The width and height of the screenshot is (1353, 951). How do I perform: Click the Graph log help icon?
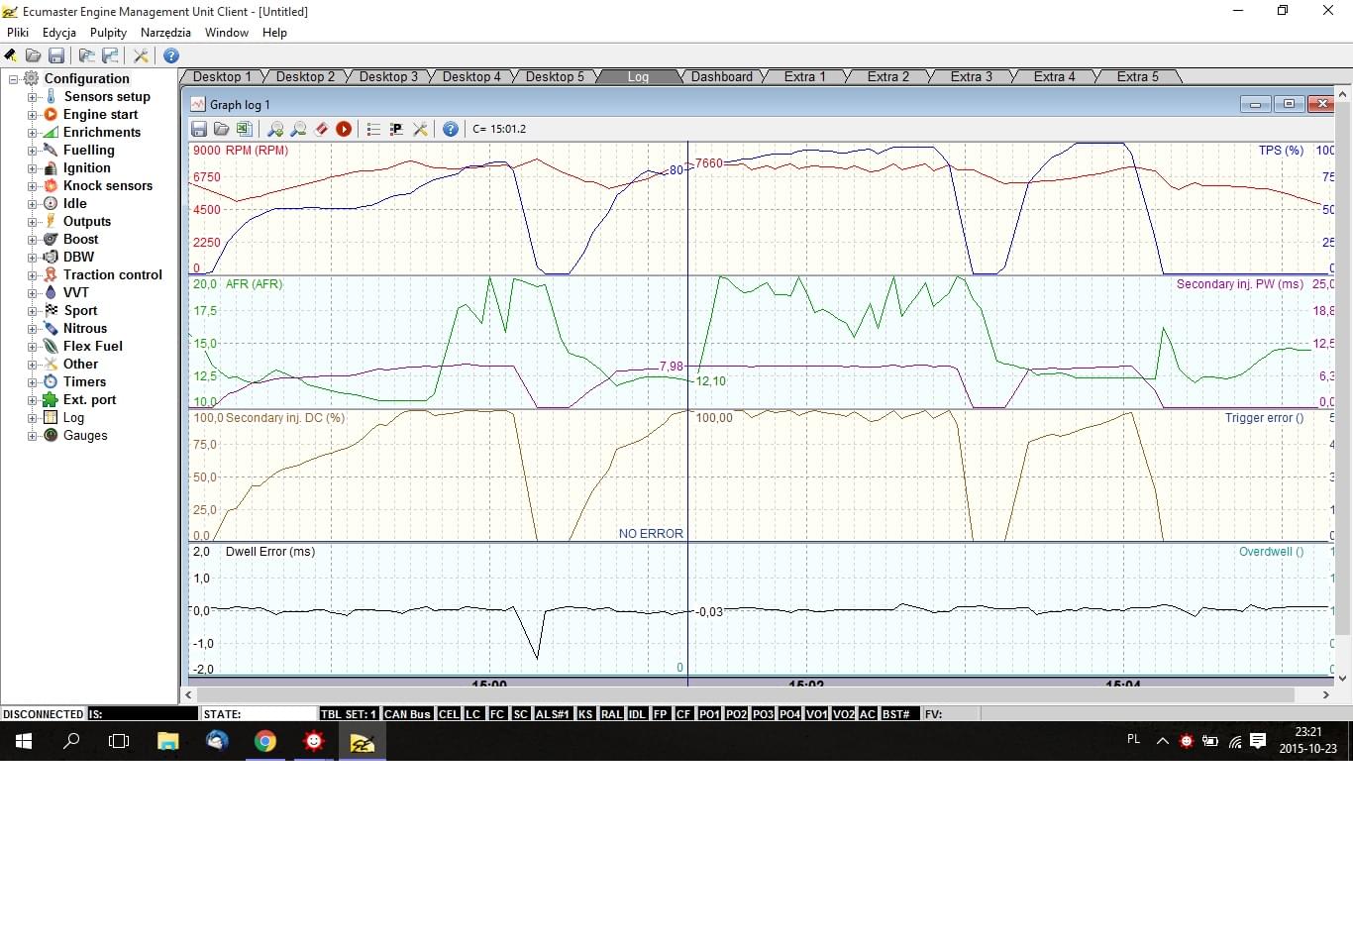point(451,129)
